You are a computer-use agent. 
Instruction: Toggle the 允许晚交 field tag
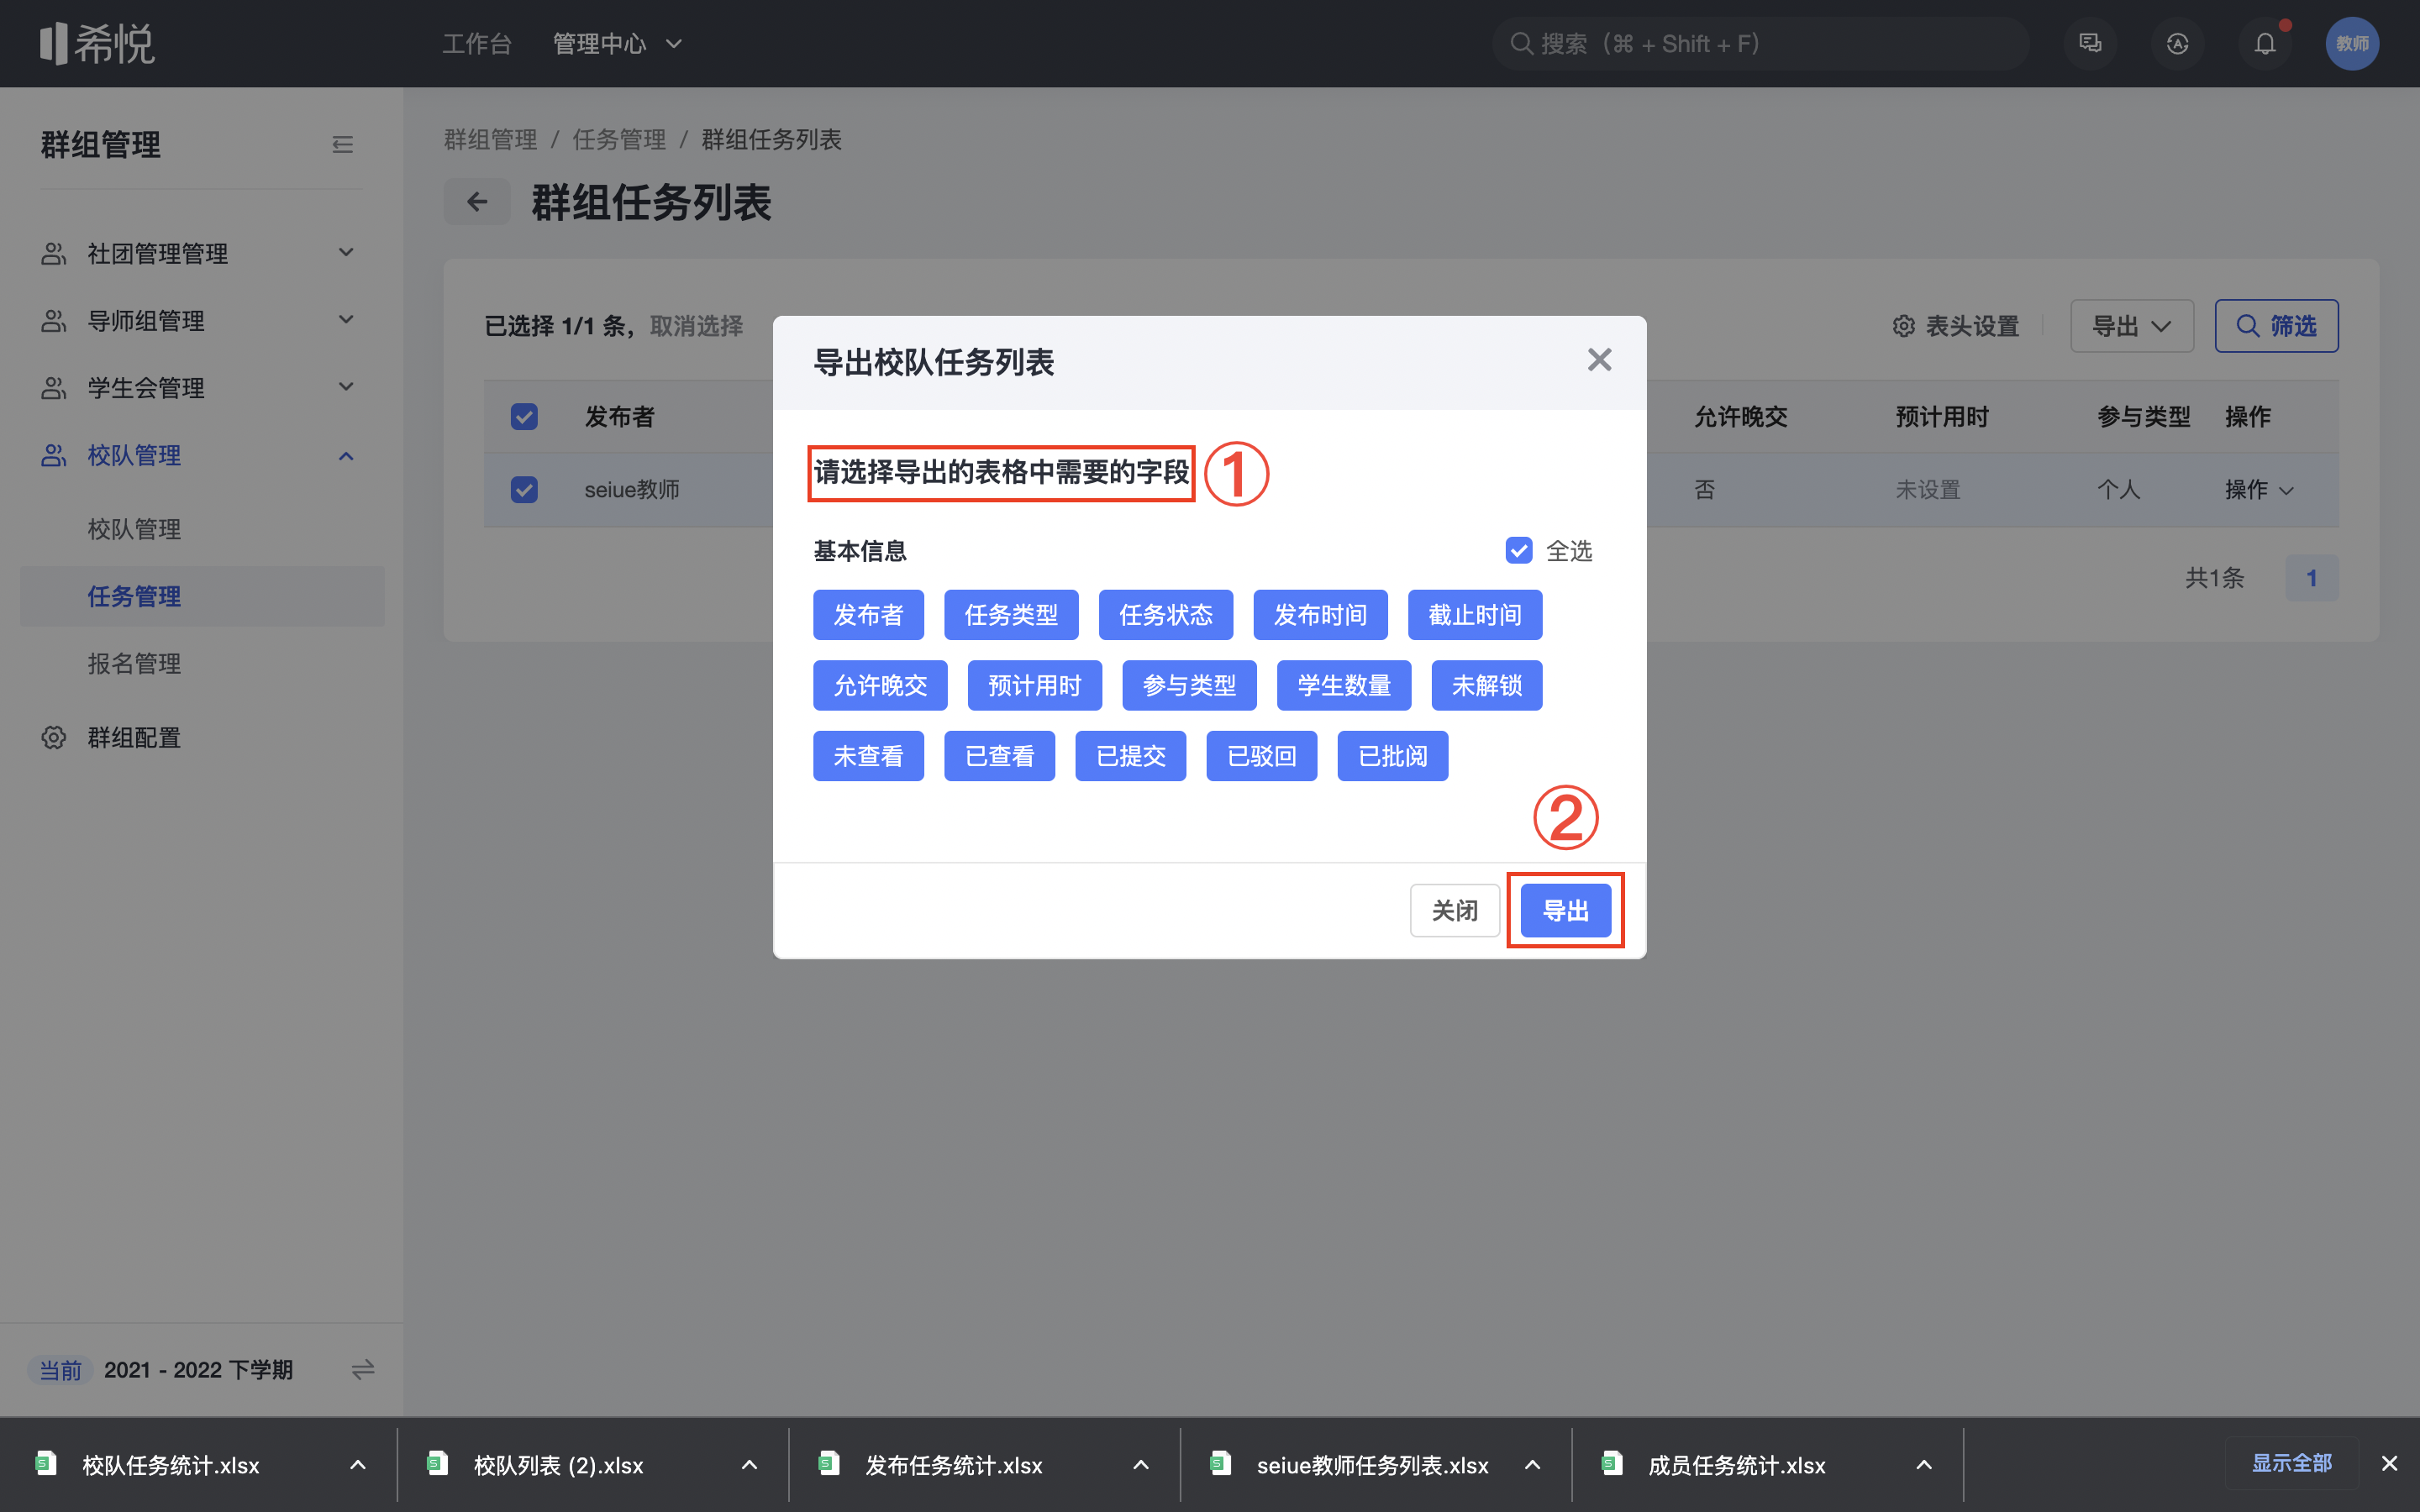[x=880, y=685]
